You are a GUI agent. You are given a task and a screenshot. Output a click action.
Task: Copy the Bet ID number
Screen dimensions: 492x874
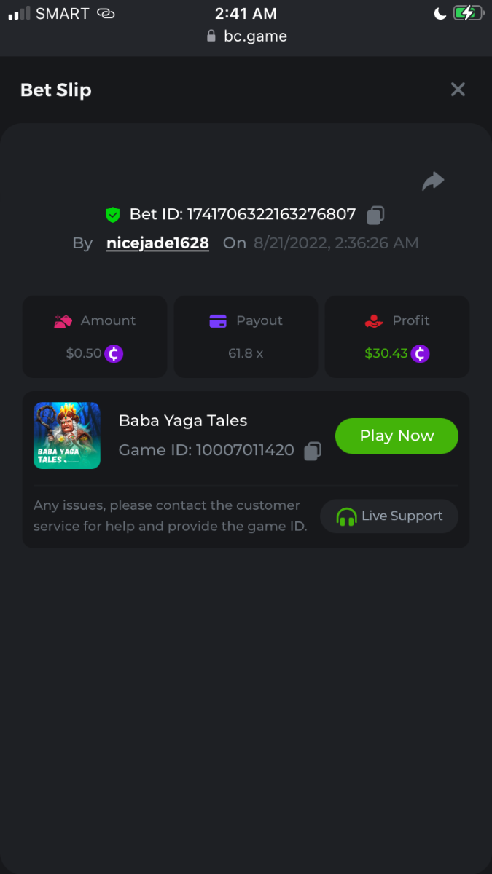coord(375,215)
